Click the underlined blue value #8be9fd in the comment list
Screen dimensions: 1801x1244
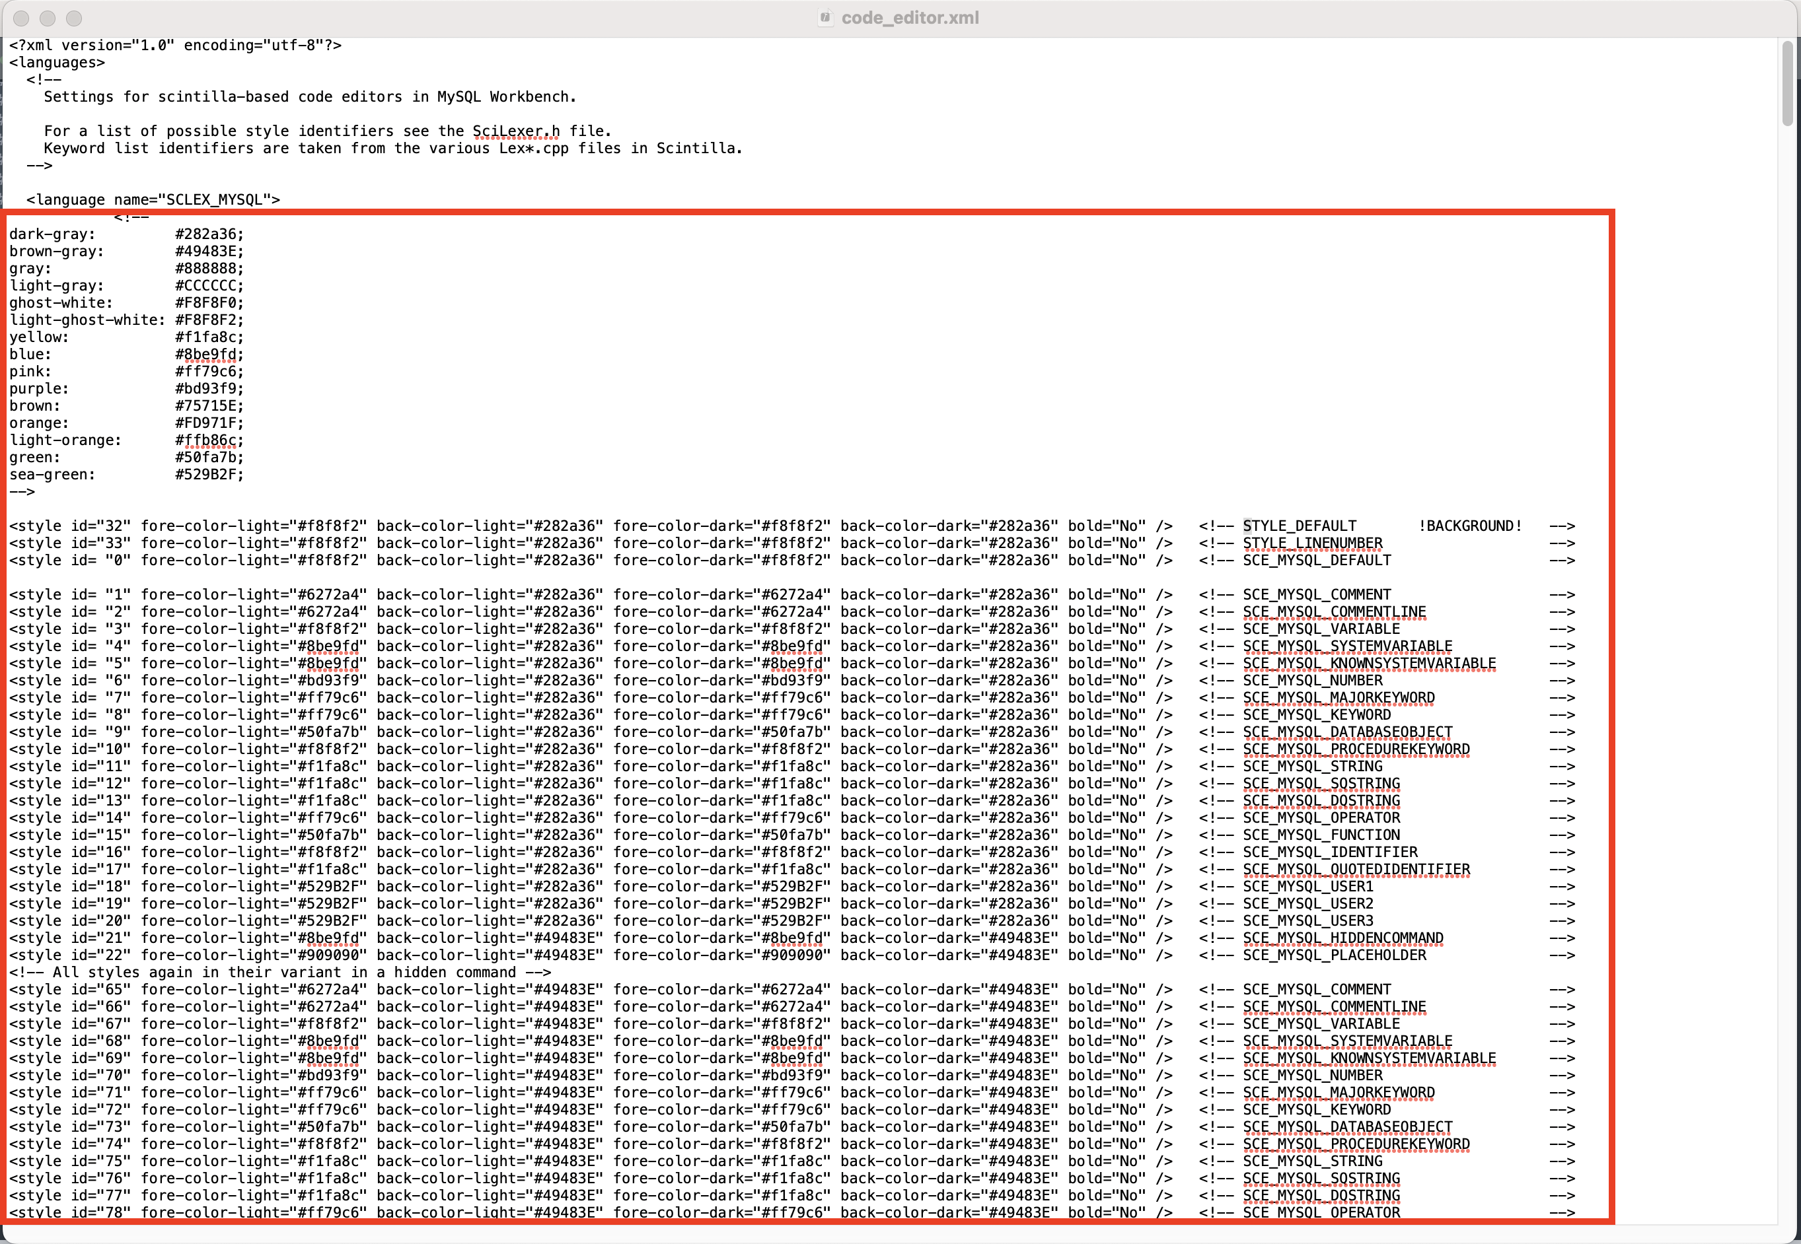pos(207,355)
